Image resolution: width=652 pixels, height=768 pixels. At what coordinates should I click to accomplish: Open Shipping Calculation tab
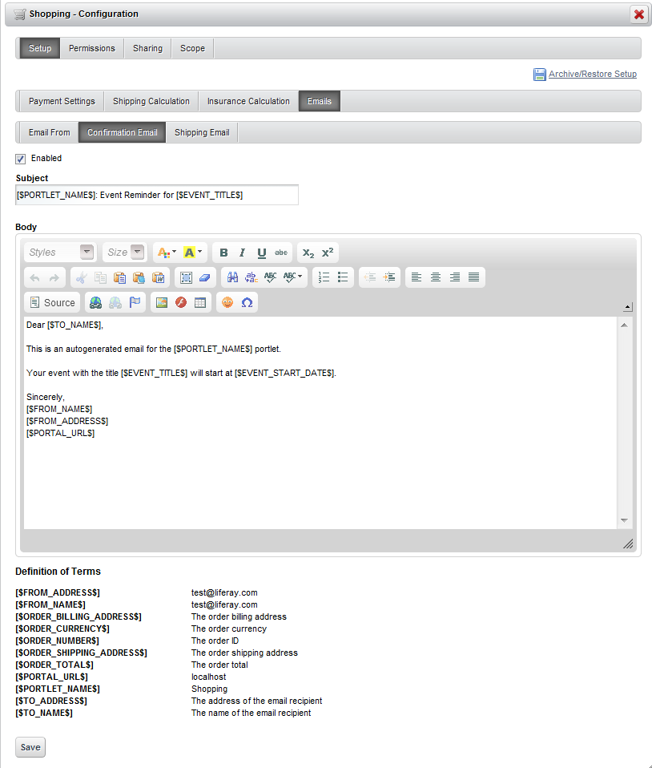point(151,101)
